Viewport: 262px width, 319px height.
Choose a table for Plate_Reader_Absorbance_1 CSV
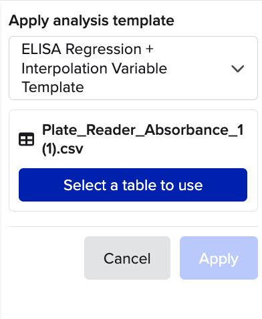click(x=133, y=185)
